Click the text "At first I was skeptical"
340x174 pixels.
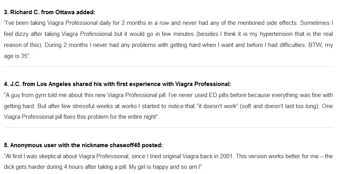(34, 156)
